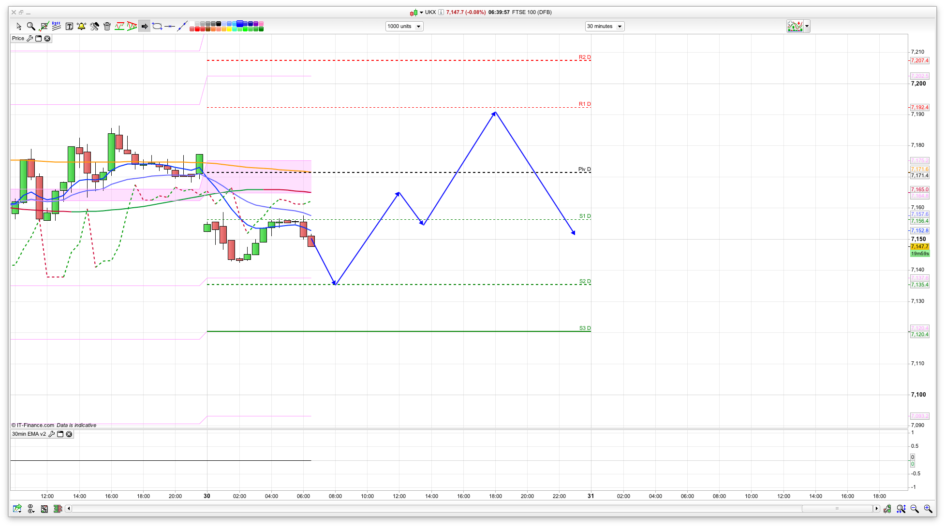Toggle the arrow drawing tool
This screenshot has width=945, height=527.
(x=145, y=27)
